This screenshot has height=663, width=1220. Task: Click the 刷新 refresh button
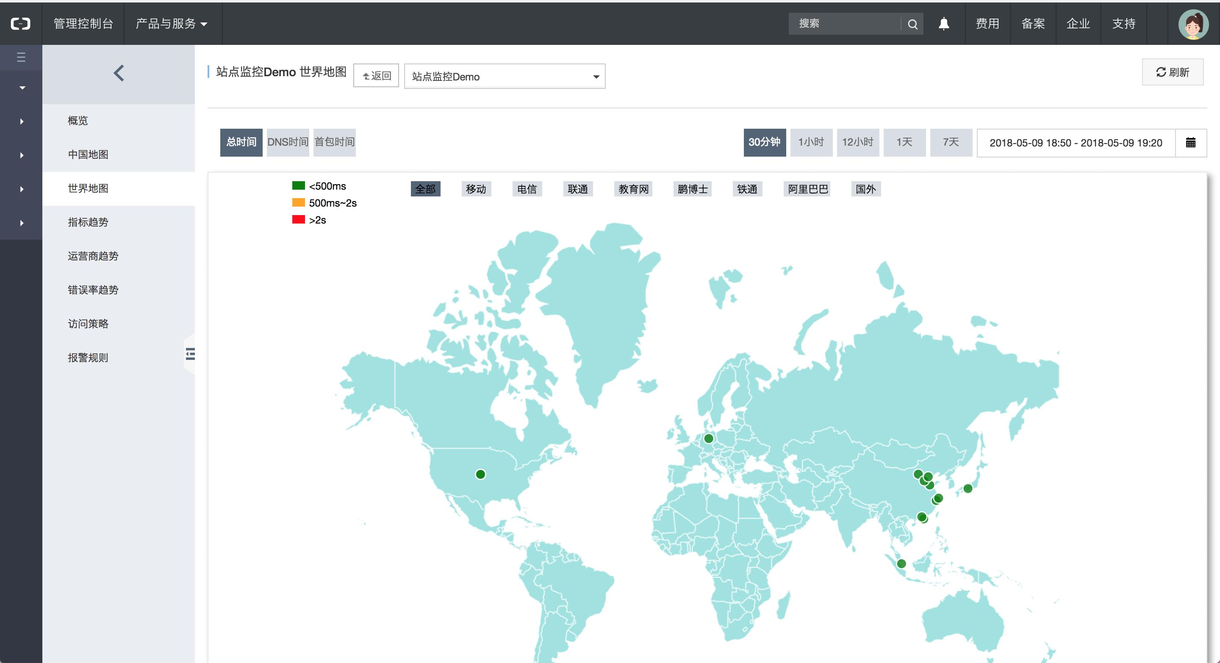coord(1172,72)
